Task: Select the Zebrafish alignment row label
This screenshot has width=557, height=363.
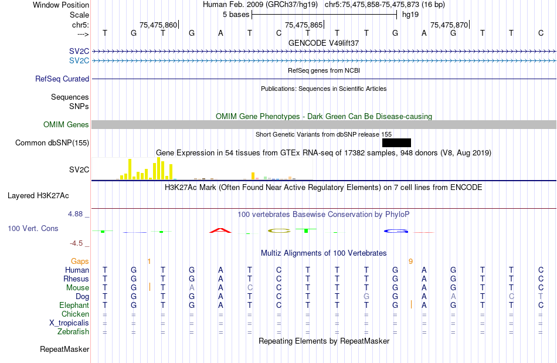Action: pyautogui.click(x=73, y=331)
